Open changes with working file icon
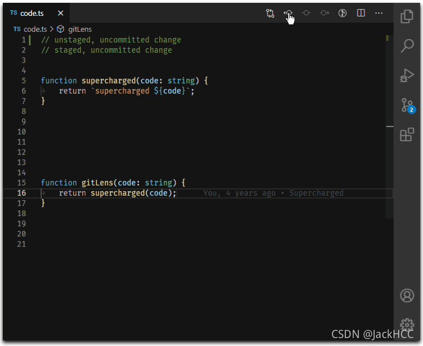Screen dimensions: 423x346 click(x=270, y=13)
